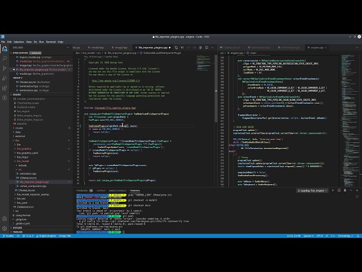Switch to the image.hpp editor tab

point(119,48)
